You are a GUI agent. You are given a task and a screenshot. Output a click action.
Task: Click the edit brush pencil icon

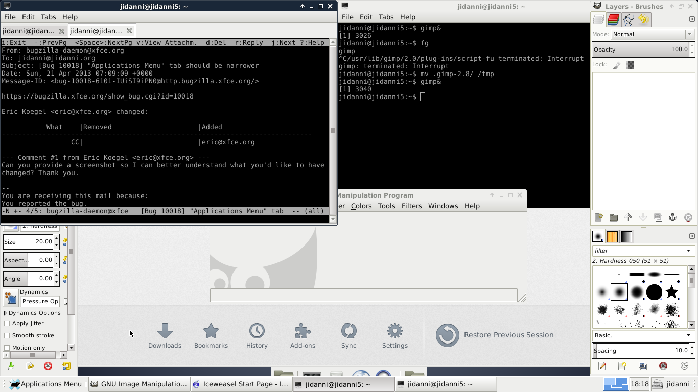click(602, 366)
